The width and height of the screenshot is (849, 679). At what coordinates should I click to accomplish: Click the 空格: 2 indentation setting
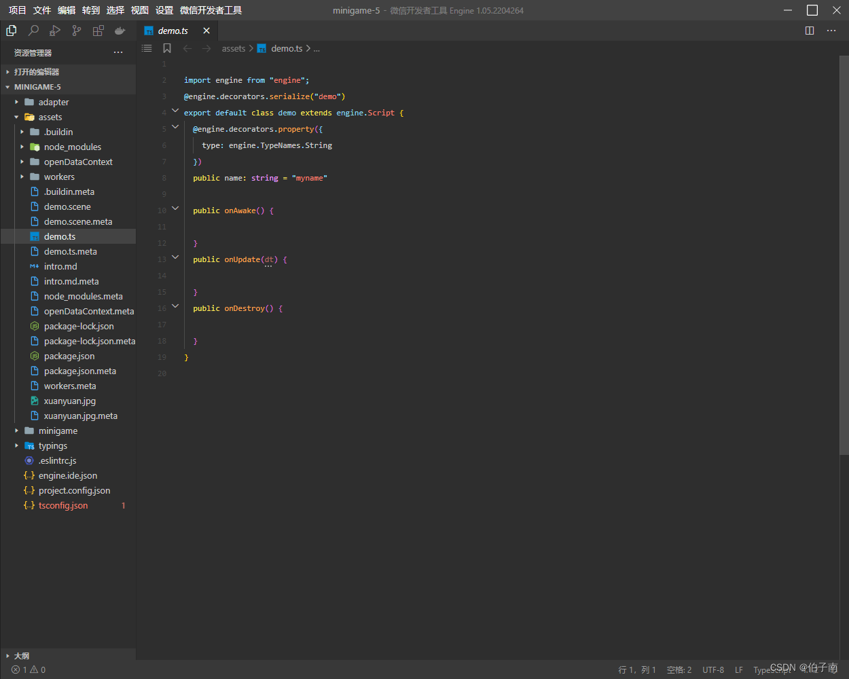679,669
